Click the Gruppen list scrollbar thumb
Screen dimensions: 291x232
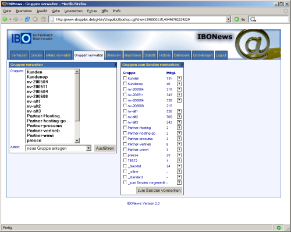click(x=77, y=97)
